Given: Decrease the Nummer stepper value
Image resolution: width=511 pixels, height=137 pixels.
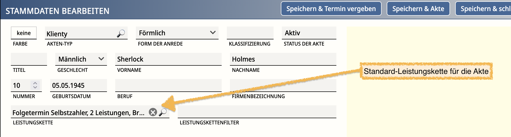Looking at the screenshot, I should pos(35,87).
